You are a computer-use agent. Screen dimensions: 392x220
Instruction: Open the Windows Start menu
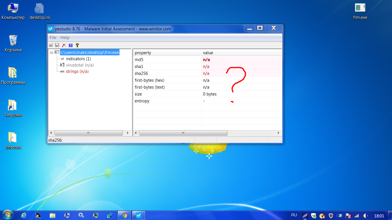coord(8,215)
